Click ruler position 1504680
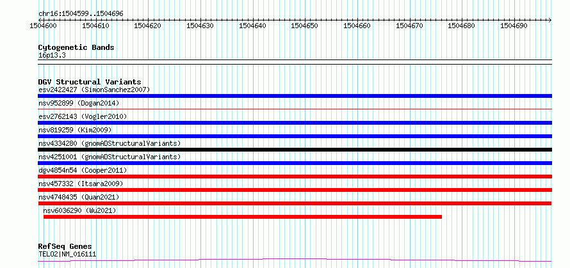Viewport: 570px width, 268px height. pos(462,26)
